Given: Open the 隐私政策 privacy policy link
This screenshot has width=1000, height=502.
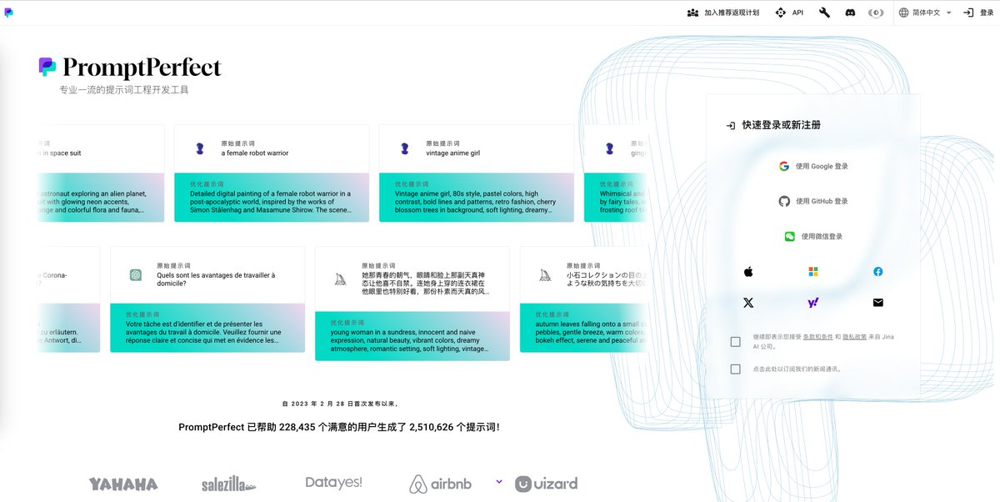Looking at the screenshot, I should [853, 337].
